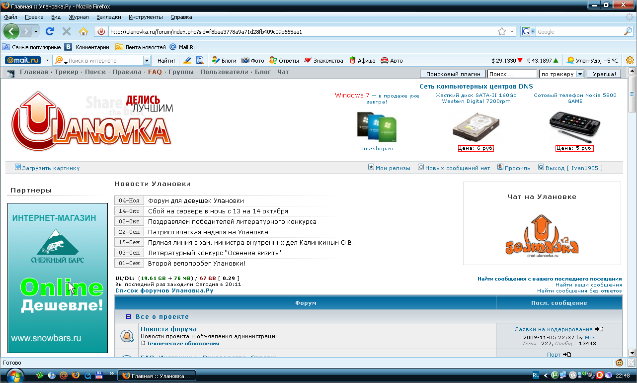Viewport: 637px width, 383px height.
Task: Click the stop loading X icon
Action: pyautogui.click(x=66, y=31)
